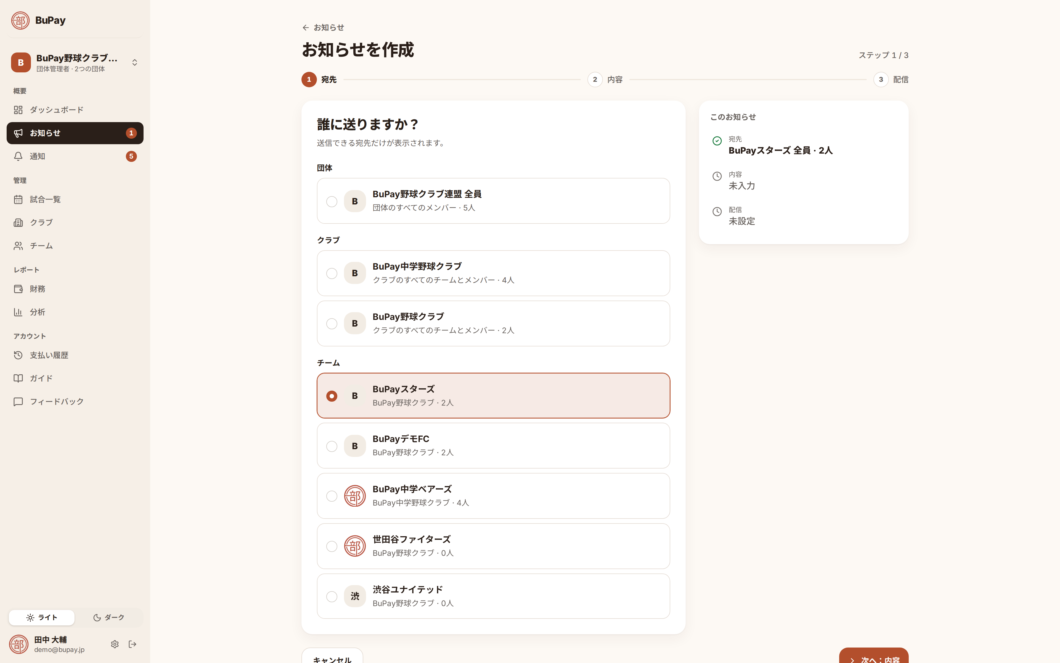Open the ダッシュボード dashboard icon
1060x663 pixels.
tap(18, 110)
